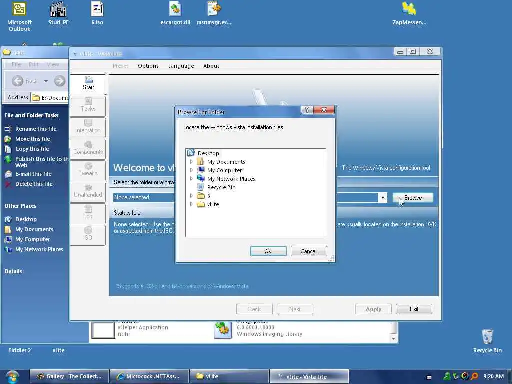Open My Computer under Other Places
This screenshot has width=512, height=384.
point(32,239)
